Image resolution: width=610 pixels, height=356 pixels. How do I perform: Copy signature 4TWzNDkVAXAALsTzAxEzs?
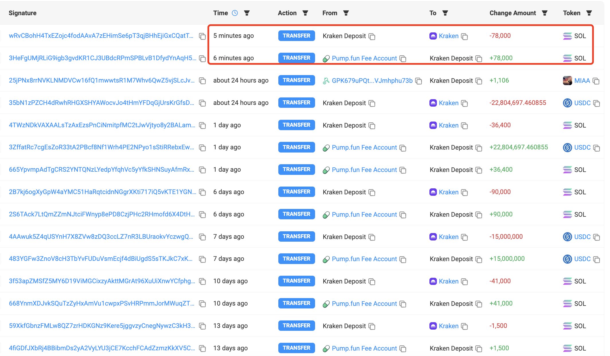(202, 126)
